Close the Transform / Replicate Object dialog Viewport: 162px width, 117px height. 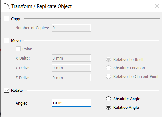coord(157,6)
